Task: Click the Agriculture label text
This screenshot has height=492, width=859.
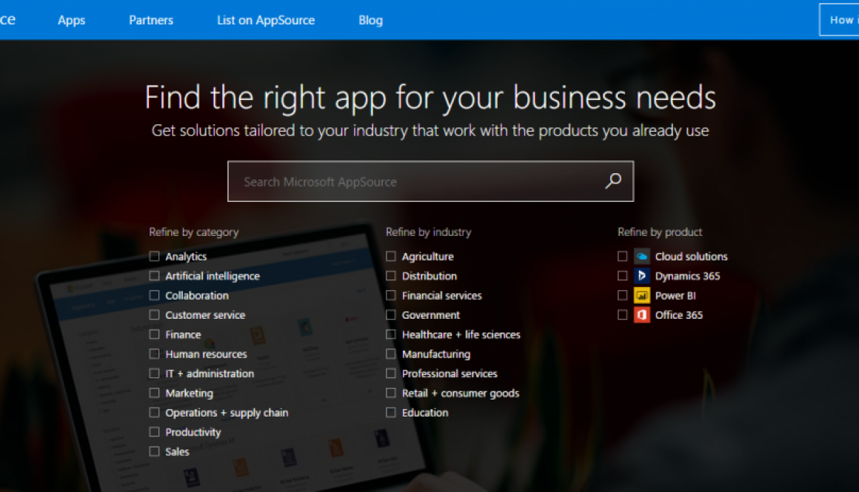Action: click(x=428, y=257)
